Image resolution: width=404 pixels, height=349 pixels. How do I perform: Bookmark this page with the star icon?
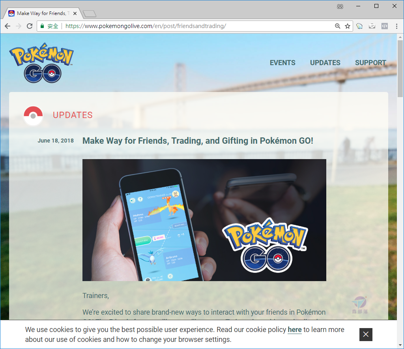click(348, 26)
